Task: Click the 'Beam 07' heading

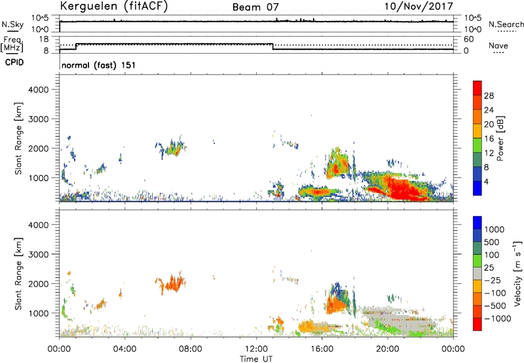Action: click(255, 7)
